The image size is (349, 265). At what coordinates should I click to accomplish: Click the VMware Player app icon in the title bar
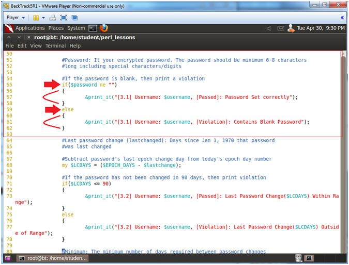click(6, 6)
